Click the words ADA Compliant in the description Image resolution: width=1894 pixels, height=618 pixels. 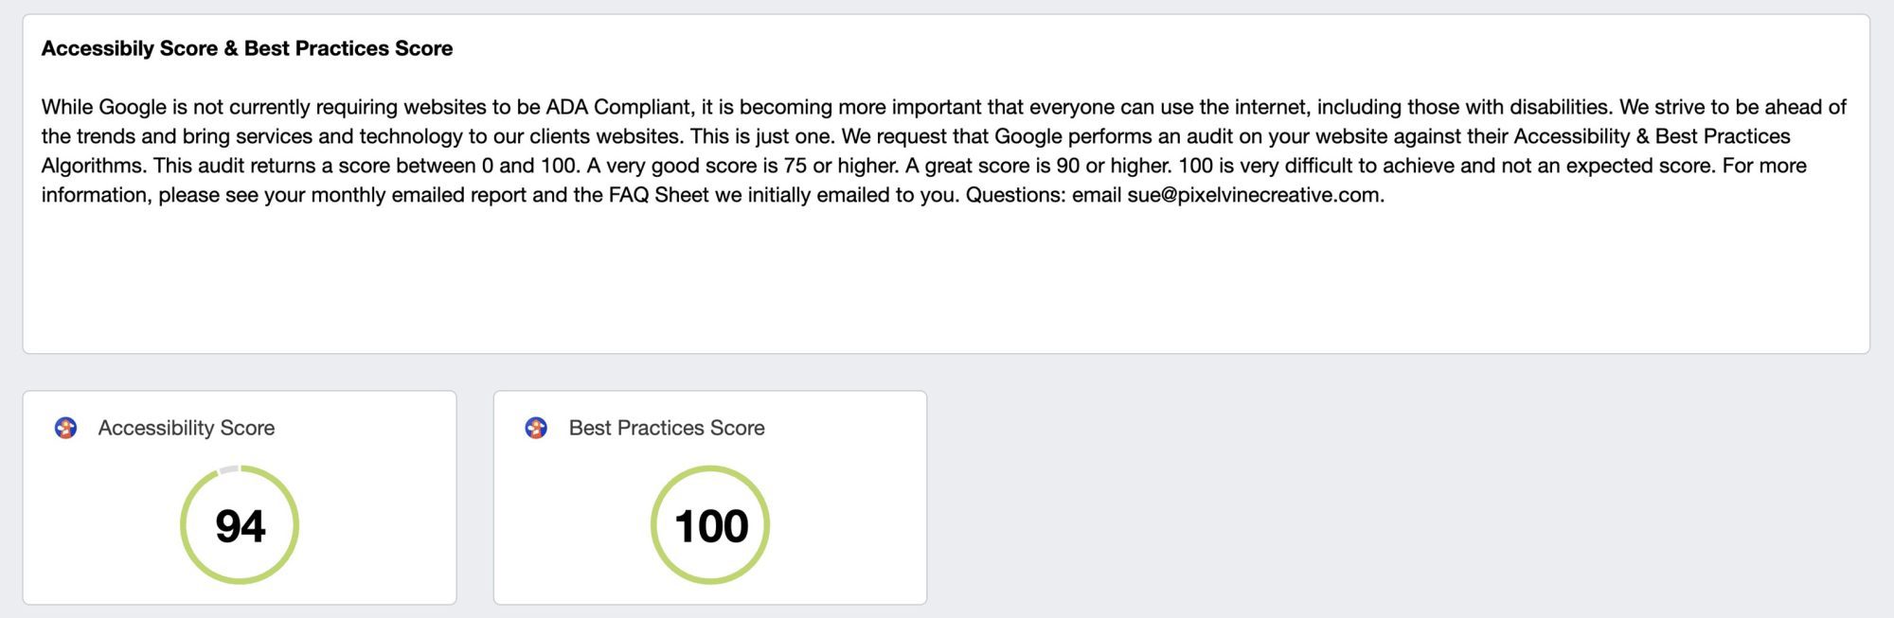[617, 107]
